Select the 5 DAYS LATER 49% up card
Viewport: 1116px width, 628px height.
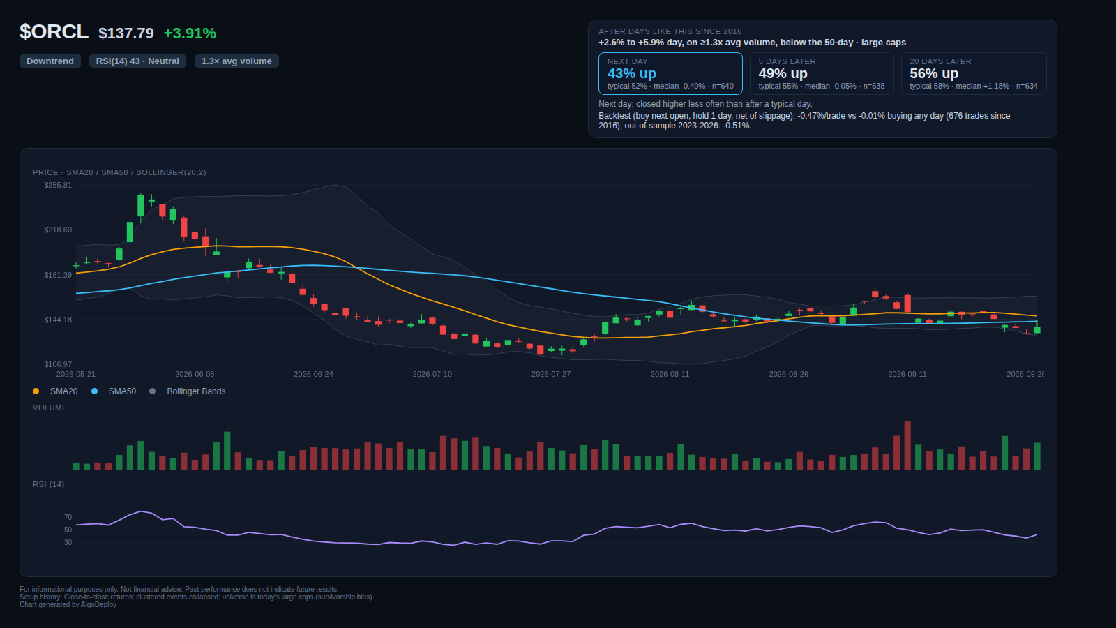tap(822, 73)
